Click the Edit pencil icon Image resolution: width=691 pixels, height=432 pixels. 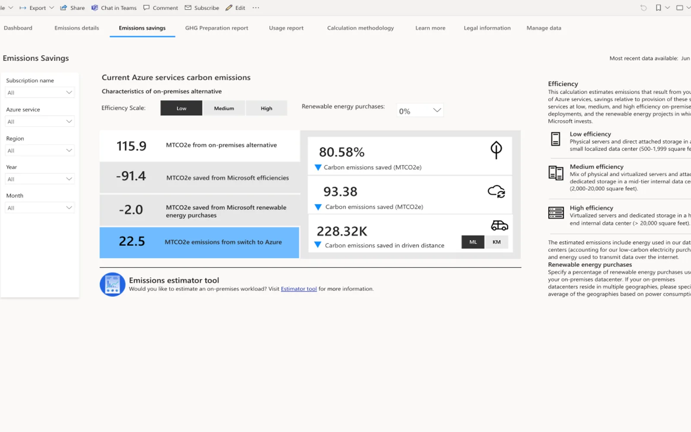(229, 8)
